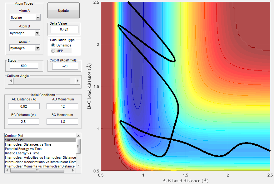
Task: Click the plot list horizontal scroll-left arrow
Action: point(7,170)
